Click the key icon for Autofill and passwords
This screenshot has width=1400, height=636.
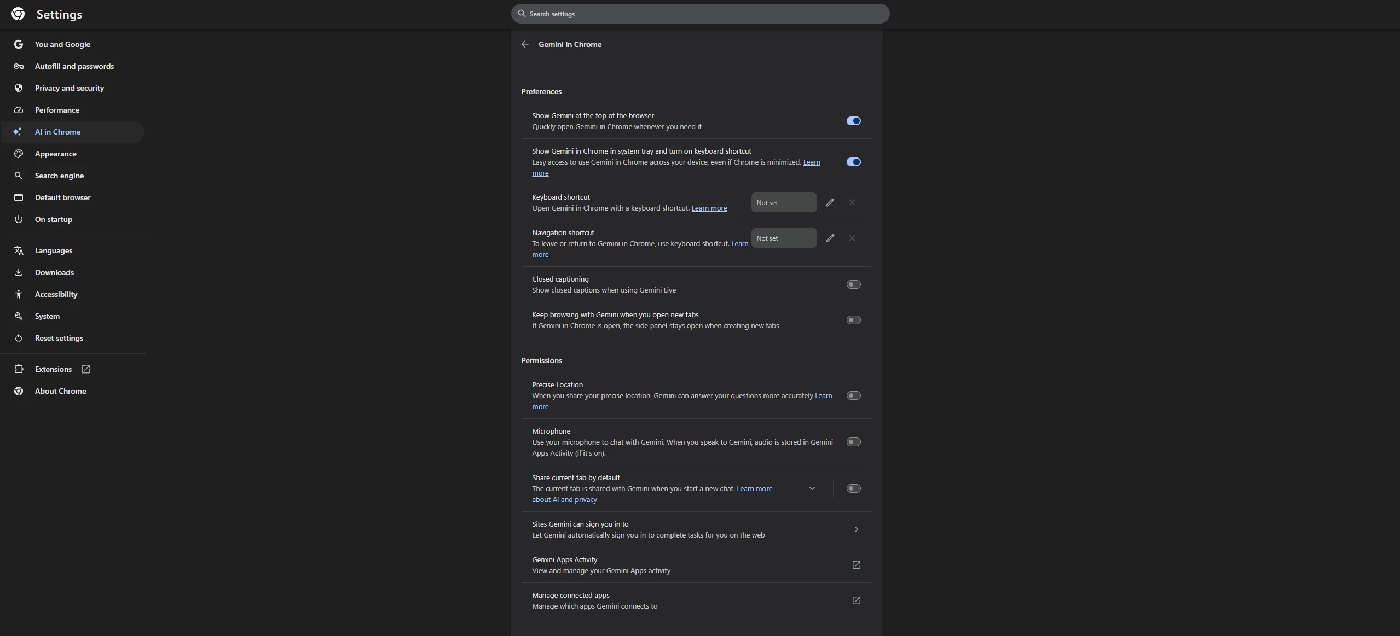pyautogui.click(x=19, y=66)
